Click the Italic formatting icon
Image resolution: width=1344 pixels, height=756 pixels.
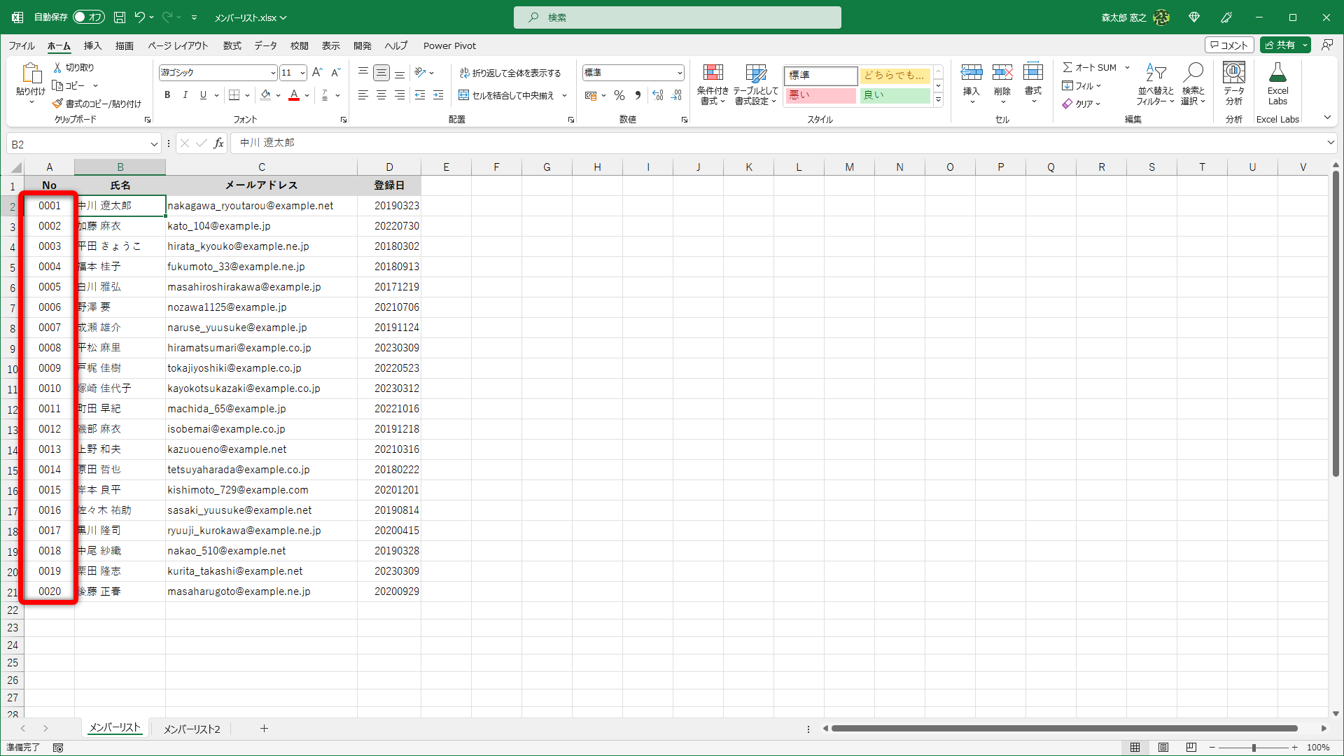click(x=185, y=95)
